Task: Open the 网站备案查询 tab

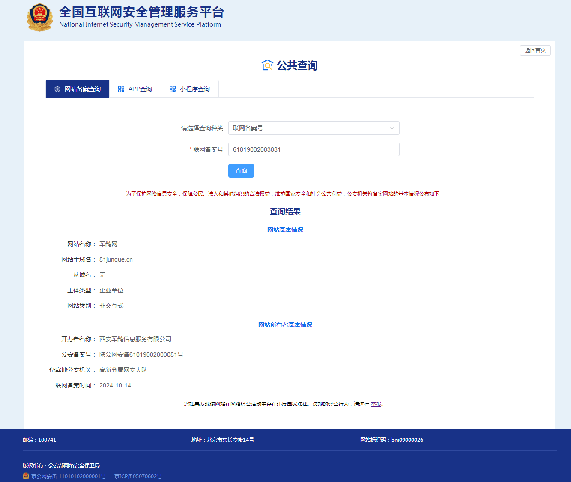Action: pyautogui.click(x=78, y=89)
